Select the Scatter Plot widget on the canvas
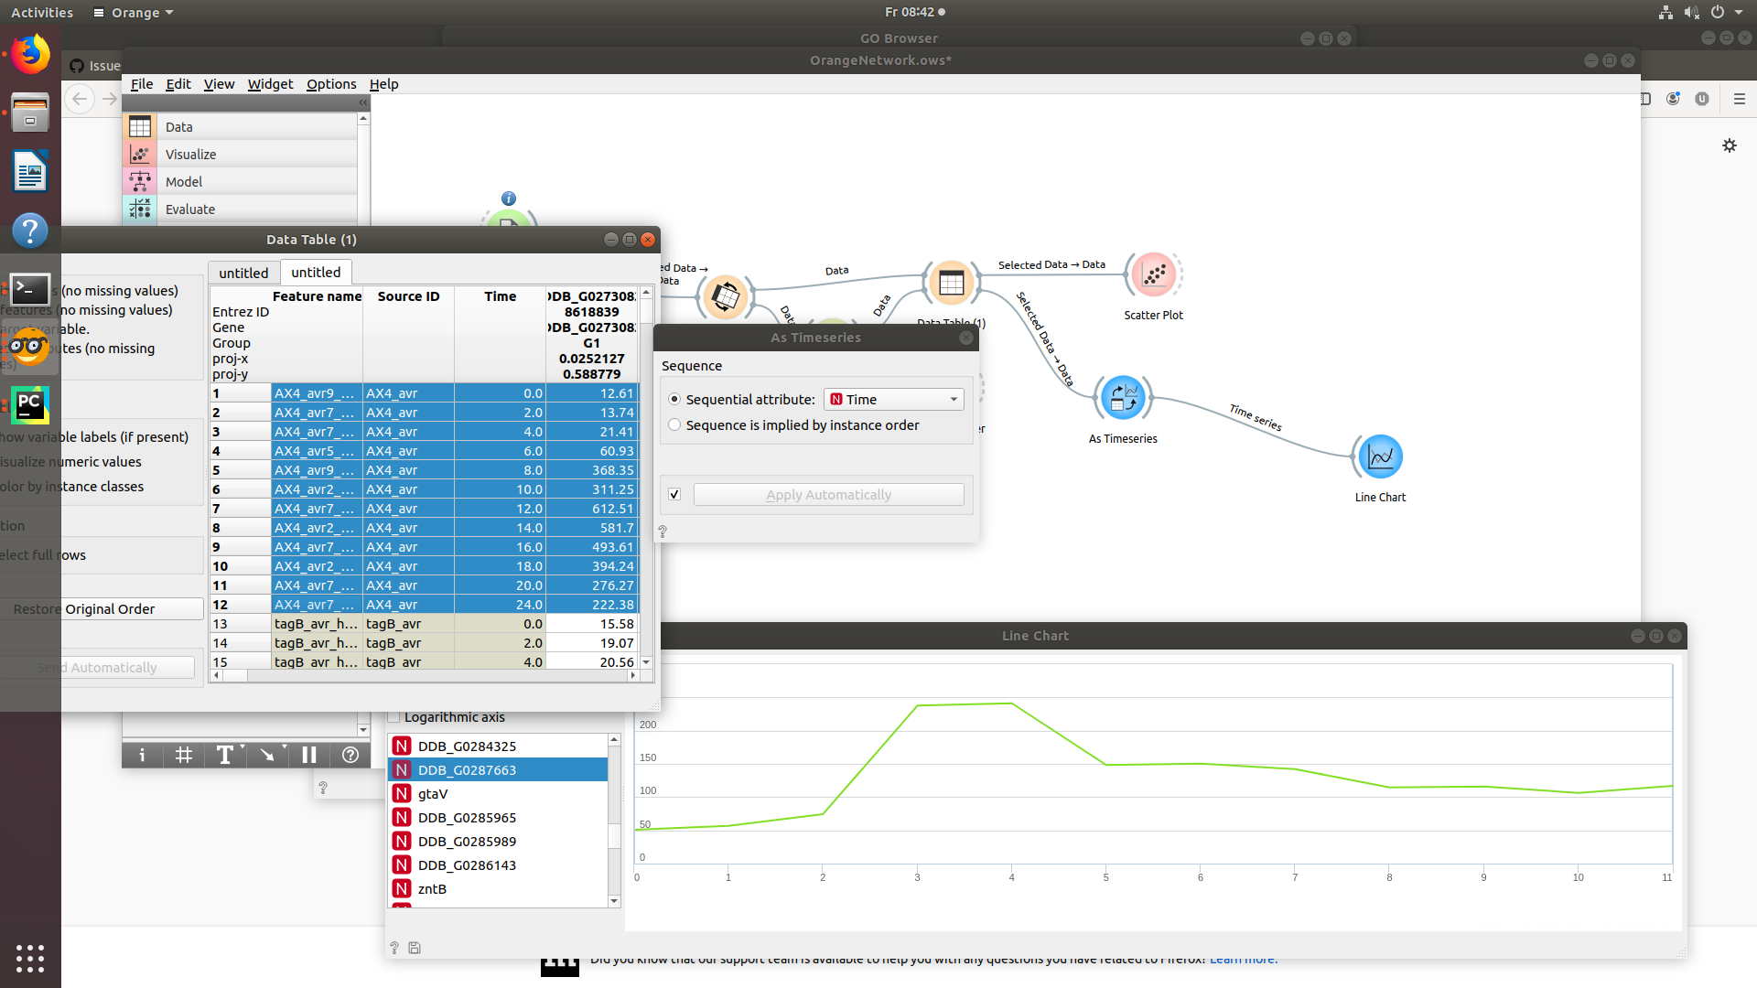The width and height of the screenshot is (1757, 988). pyautogui.click(x=1153, y=274)
